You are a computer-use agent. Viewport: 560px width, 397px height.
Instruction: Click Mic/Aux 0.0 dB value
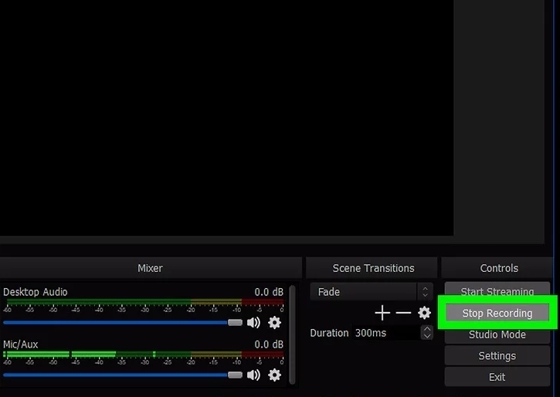pos(269,344)
